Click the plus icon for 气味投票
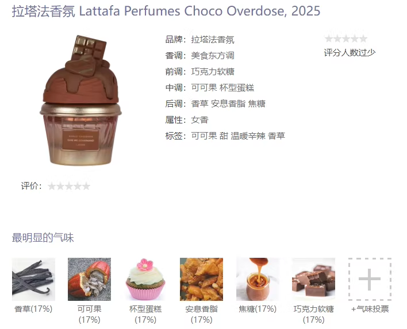Image resolution: width=407 pixels, height=329 pixels. (370, 279)
